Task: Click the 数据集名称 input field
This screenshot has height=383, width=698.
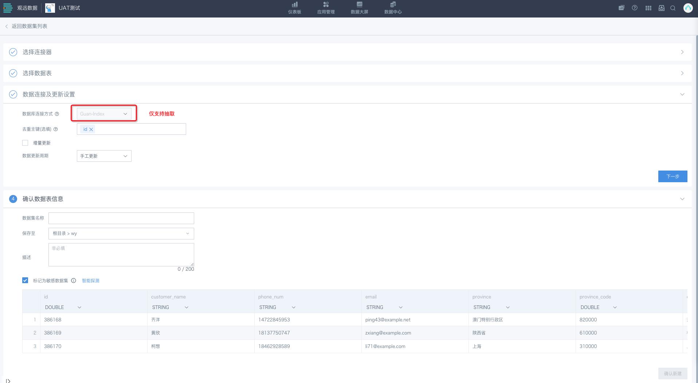Action: click(x=121, y=218)
